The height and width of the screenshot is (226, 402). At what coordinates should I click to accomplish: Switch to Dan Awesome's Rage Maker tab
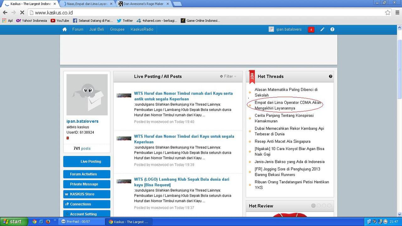point(143,4)
